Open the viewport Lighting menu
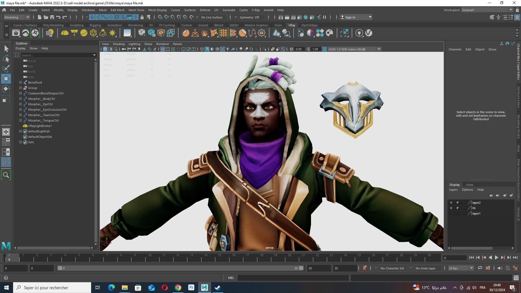521x293 pixels. [x=134, y=44]
